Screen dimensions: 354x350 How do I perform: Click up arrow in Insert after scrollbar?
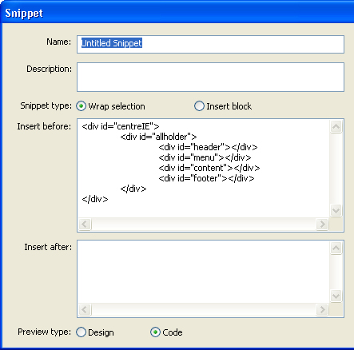(x=336, y=248)
